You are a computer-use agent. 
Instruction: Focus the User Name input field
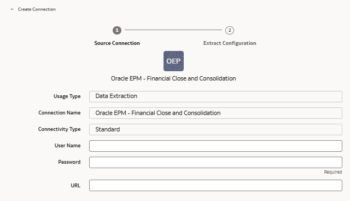tap(215, 146)
